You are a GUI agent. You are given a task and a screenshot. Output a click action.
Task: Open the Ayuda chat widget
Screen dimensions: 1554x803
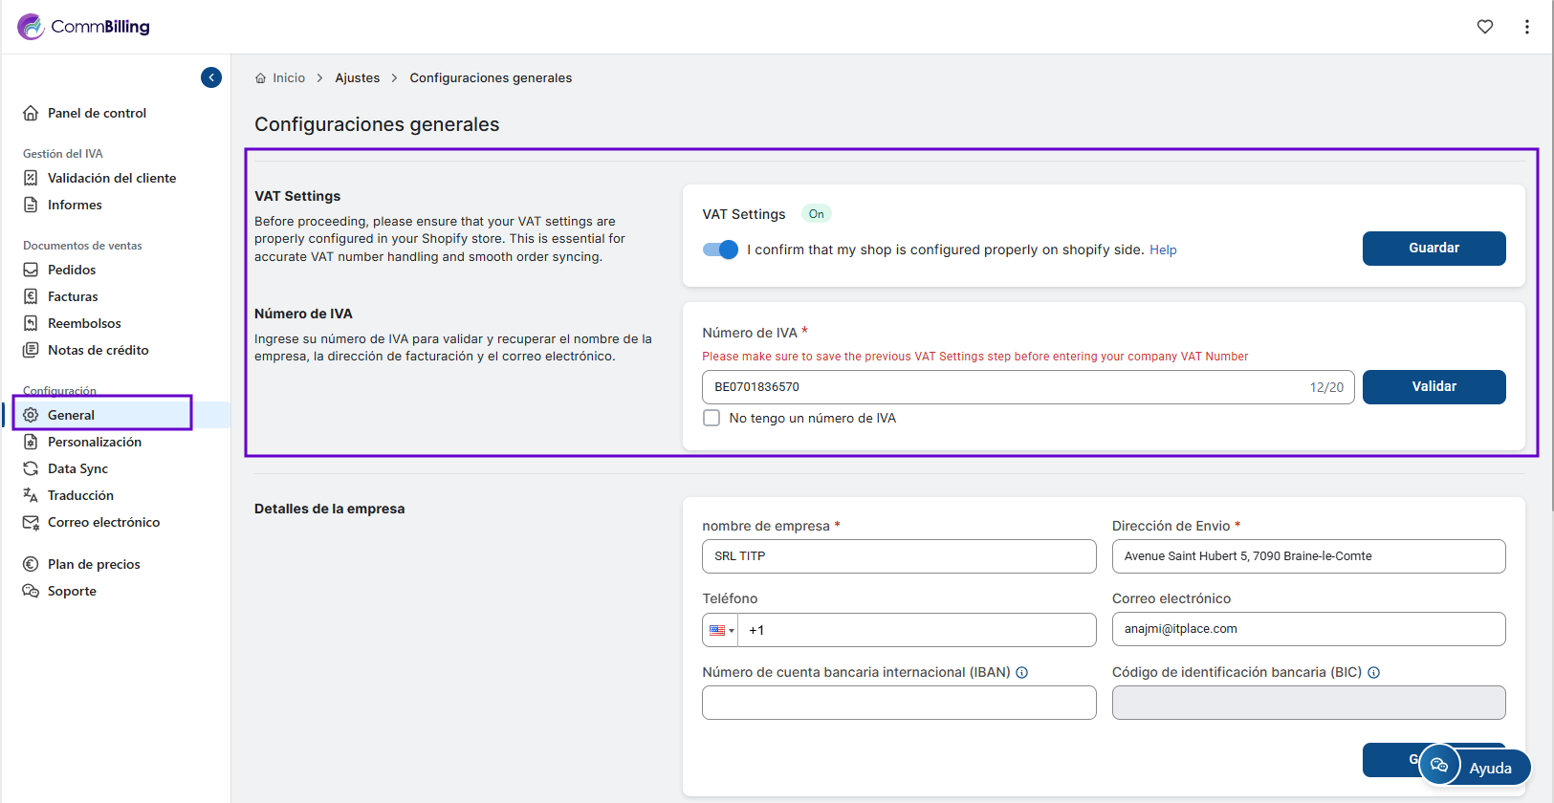click(x=1474, y=767)
